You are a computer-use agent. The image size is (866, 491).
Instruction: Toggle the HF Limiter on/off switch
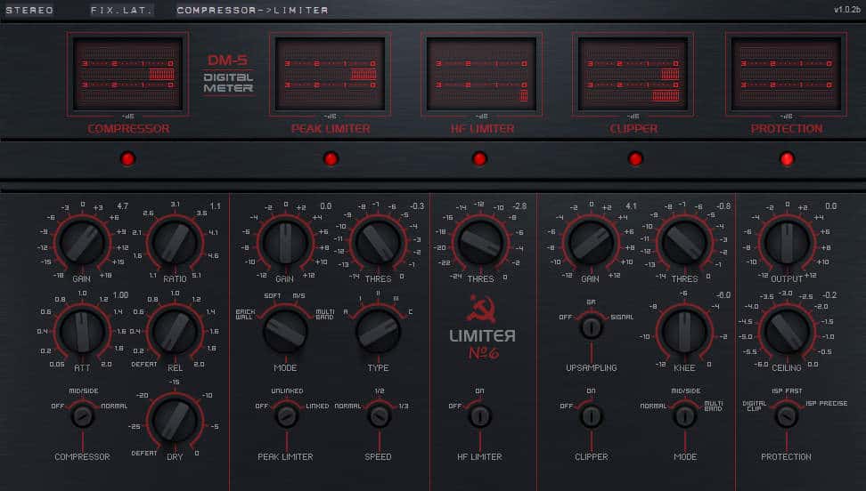click(480, 415)
